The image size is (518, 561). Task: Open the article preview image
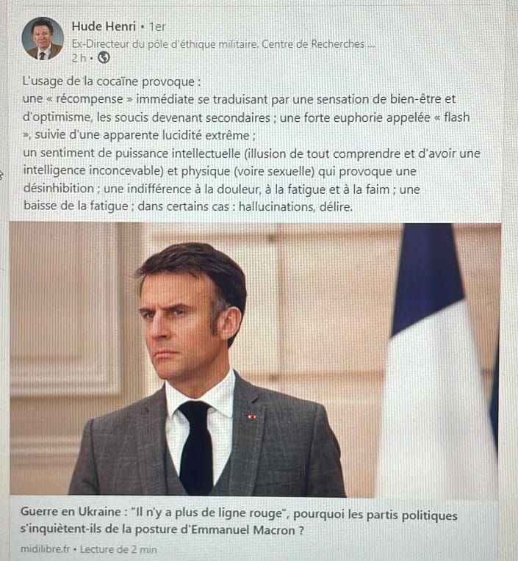coord(255,360)
